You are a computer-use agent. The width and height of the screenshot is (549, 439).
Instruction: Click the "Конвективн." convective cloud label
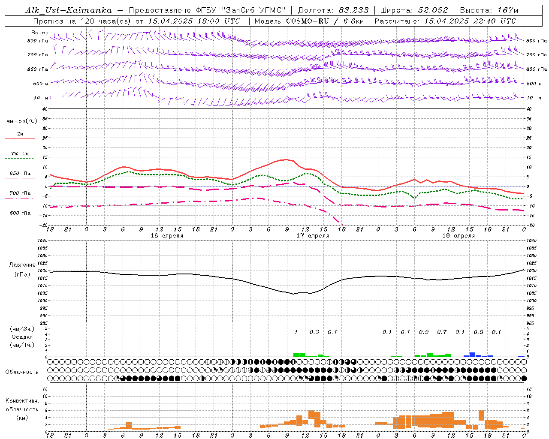[22, 401]
